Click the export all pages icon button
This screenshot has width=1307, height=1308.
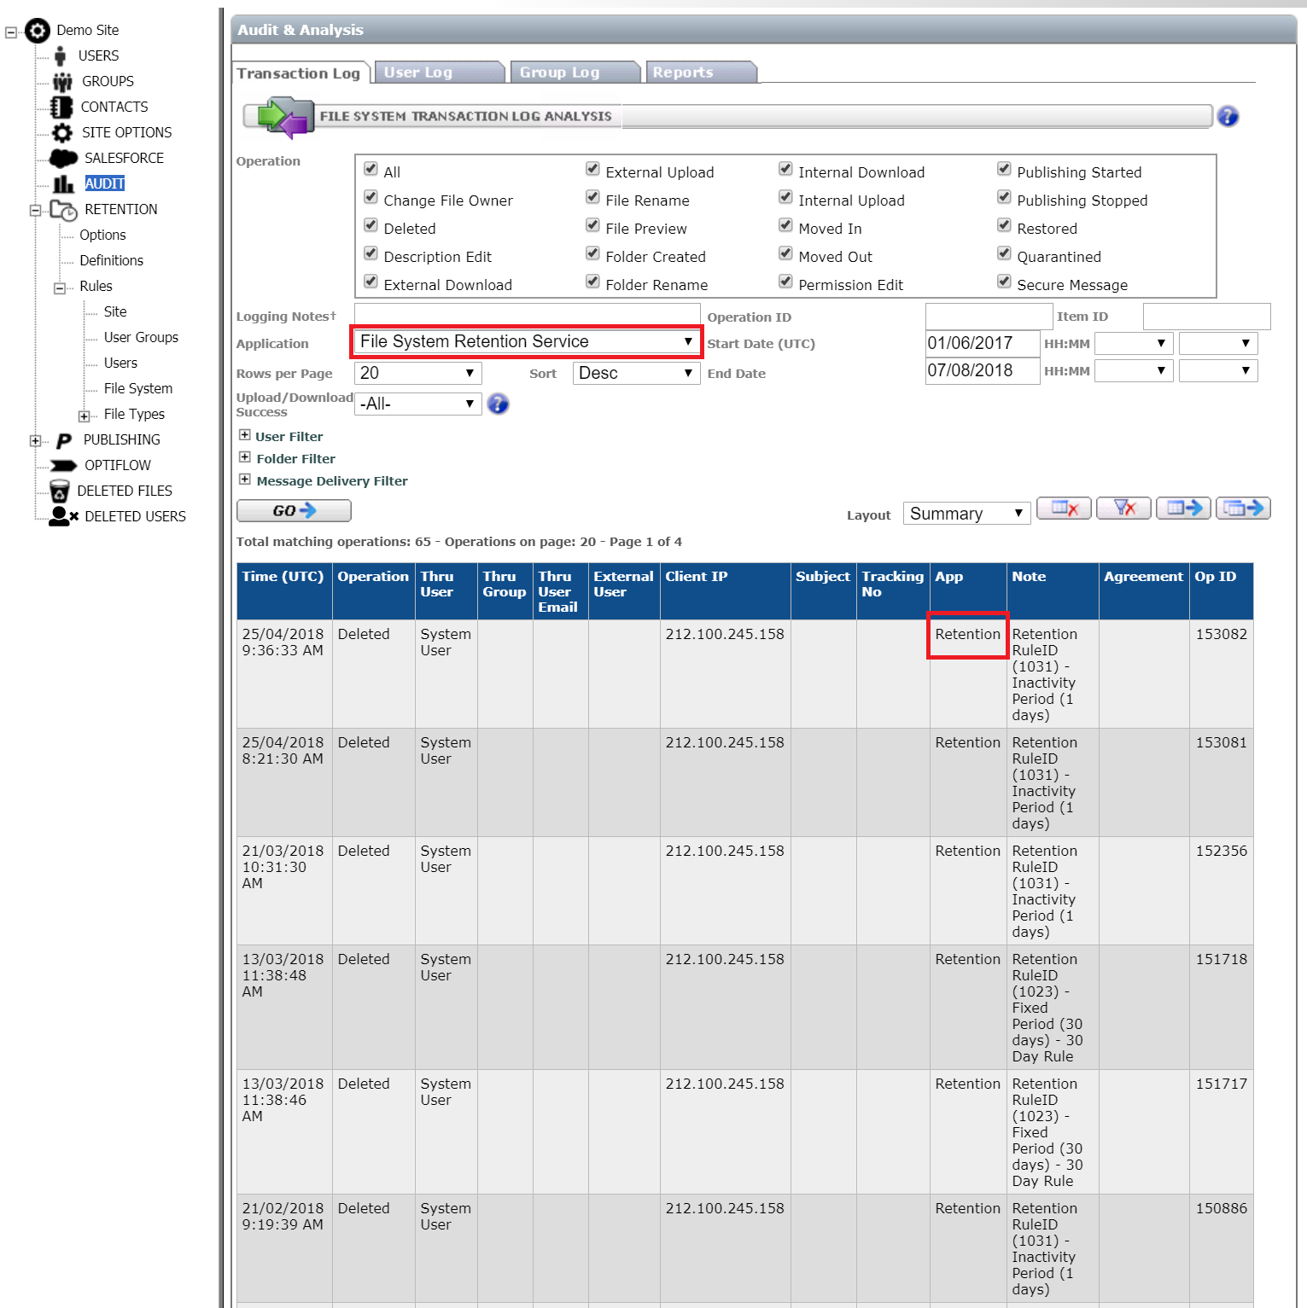[1243, 509]
